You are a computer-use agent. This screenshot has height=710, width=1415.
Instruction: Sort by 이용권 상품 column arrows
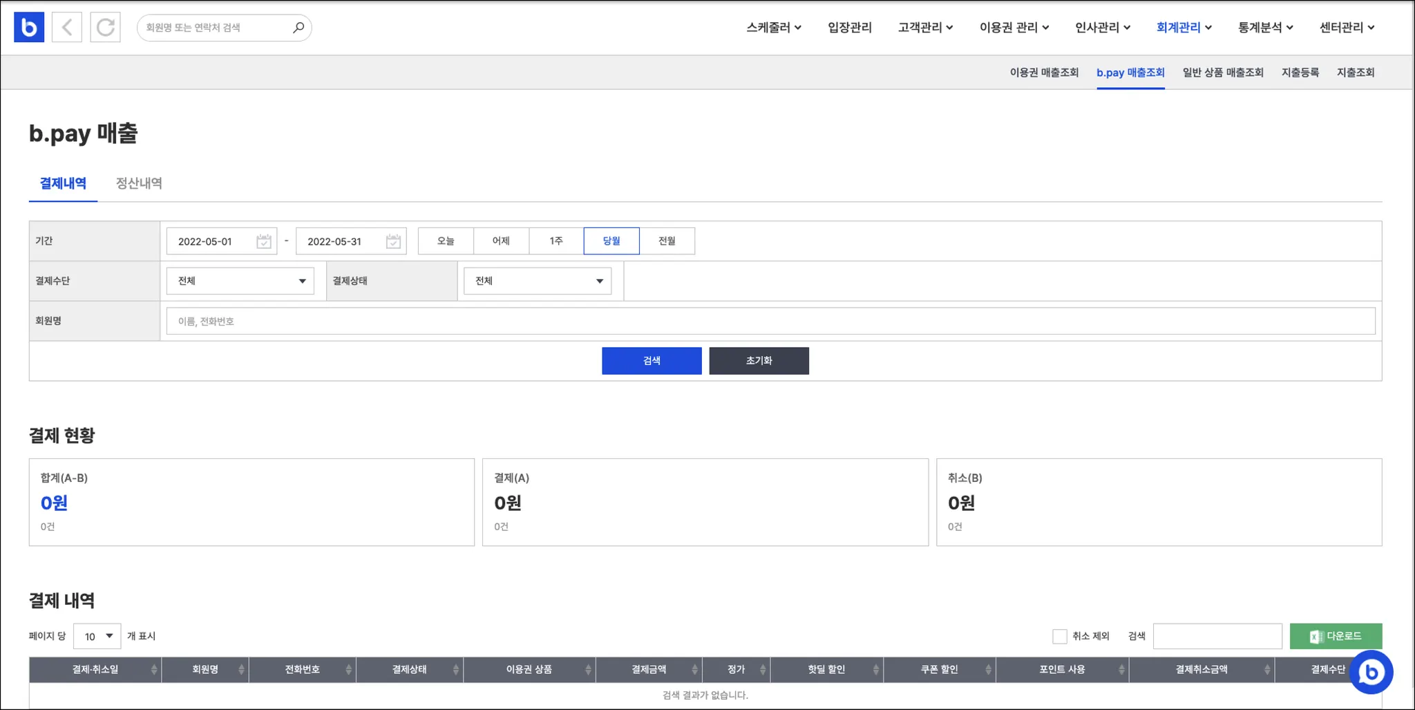point(588,669)
